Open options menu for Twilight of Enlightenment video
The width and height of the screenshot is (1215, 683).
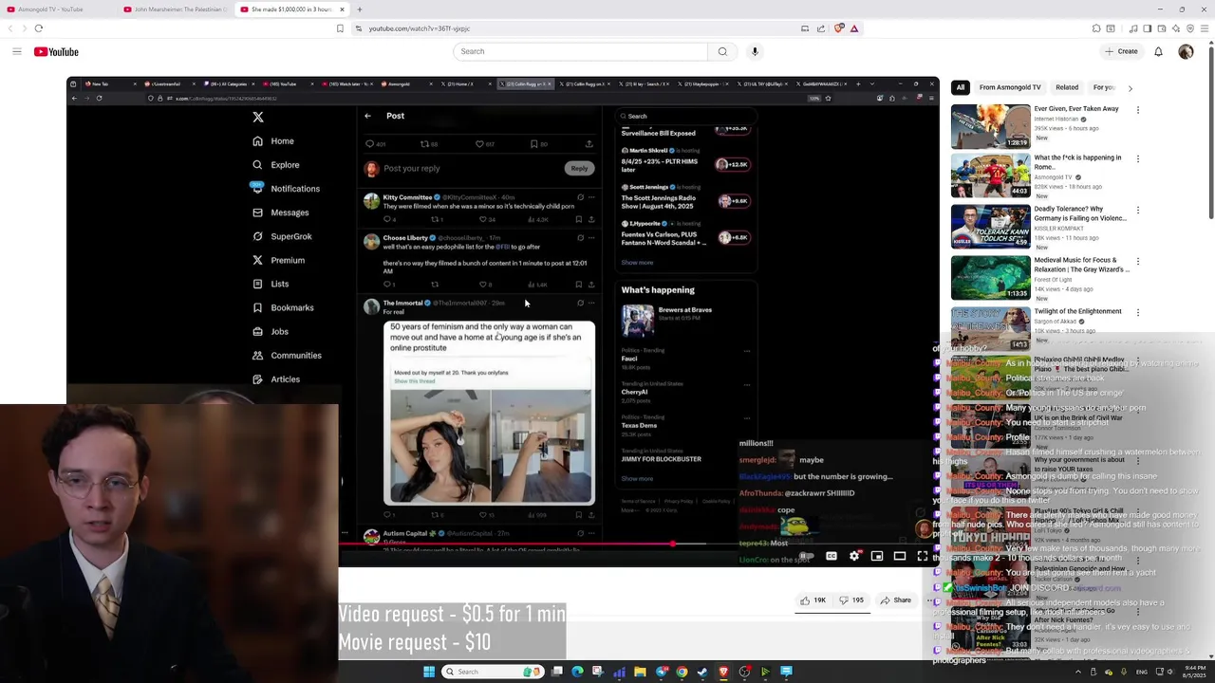pyautogui.click(x=1137, y=313)
